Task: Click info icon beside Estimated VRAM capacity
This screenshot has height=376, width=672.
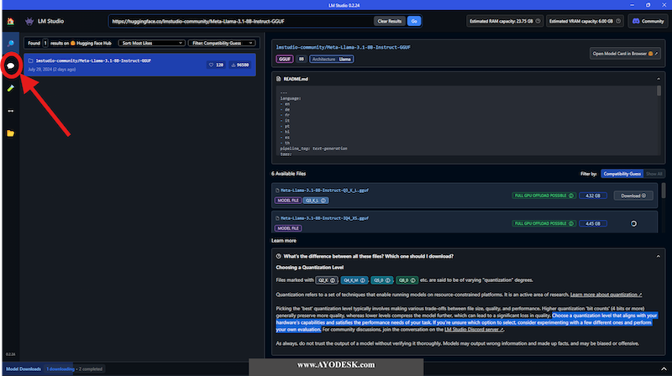Action: pyautogui.click(x=618, y=21)
